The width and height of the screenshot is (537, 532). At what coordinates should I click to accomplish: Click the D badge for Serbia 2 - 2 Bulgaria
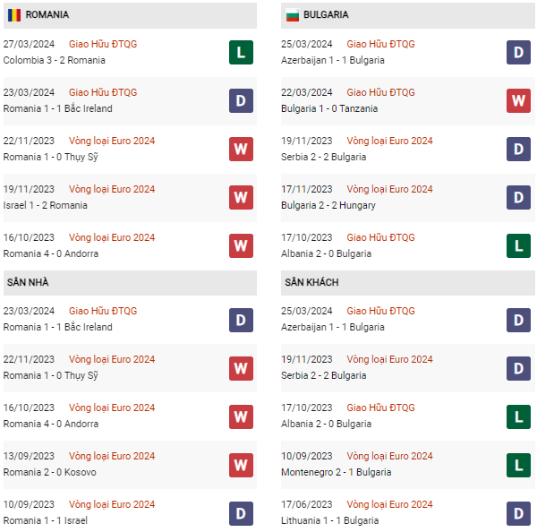(518, 149)
